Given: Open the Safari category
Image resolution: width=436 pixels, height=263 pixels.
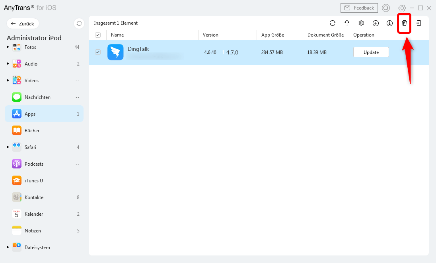Looking at the screenshot, I should pos(44,147).
